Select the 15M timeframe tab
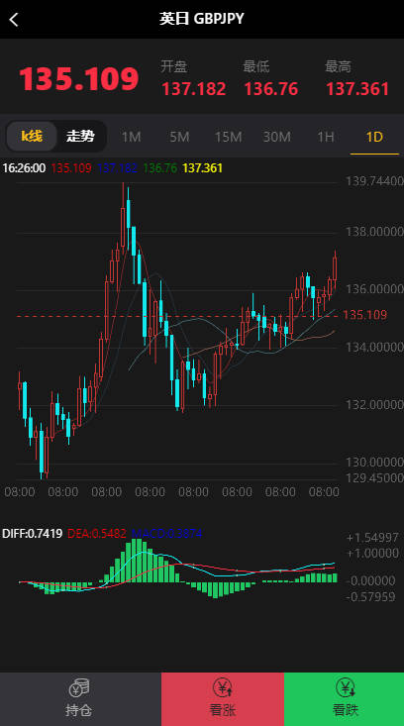 pos(228,137)
